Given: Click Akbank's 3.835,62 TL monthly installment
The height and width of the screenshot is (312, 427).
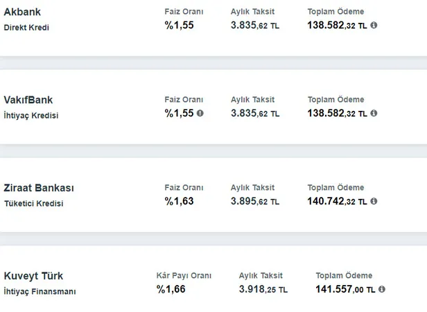Looking at the screenshot, I should tap(255, 25).
